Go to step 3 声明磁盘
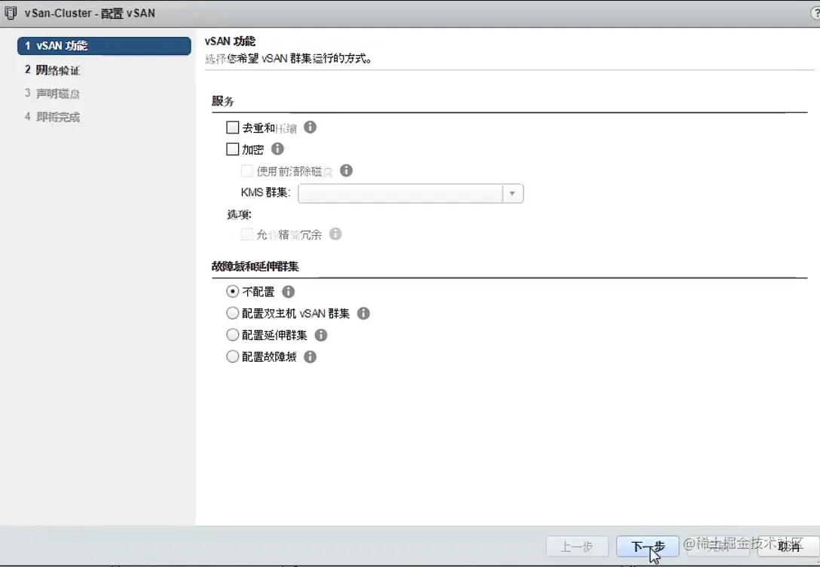 52,93
